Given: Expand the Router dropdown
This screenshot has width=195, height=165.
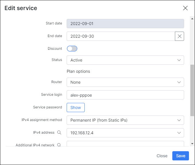Looking at the screenshot, I should 125,82.
